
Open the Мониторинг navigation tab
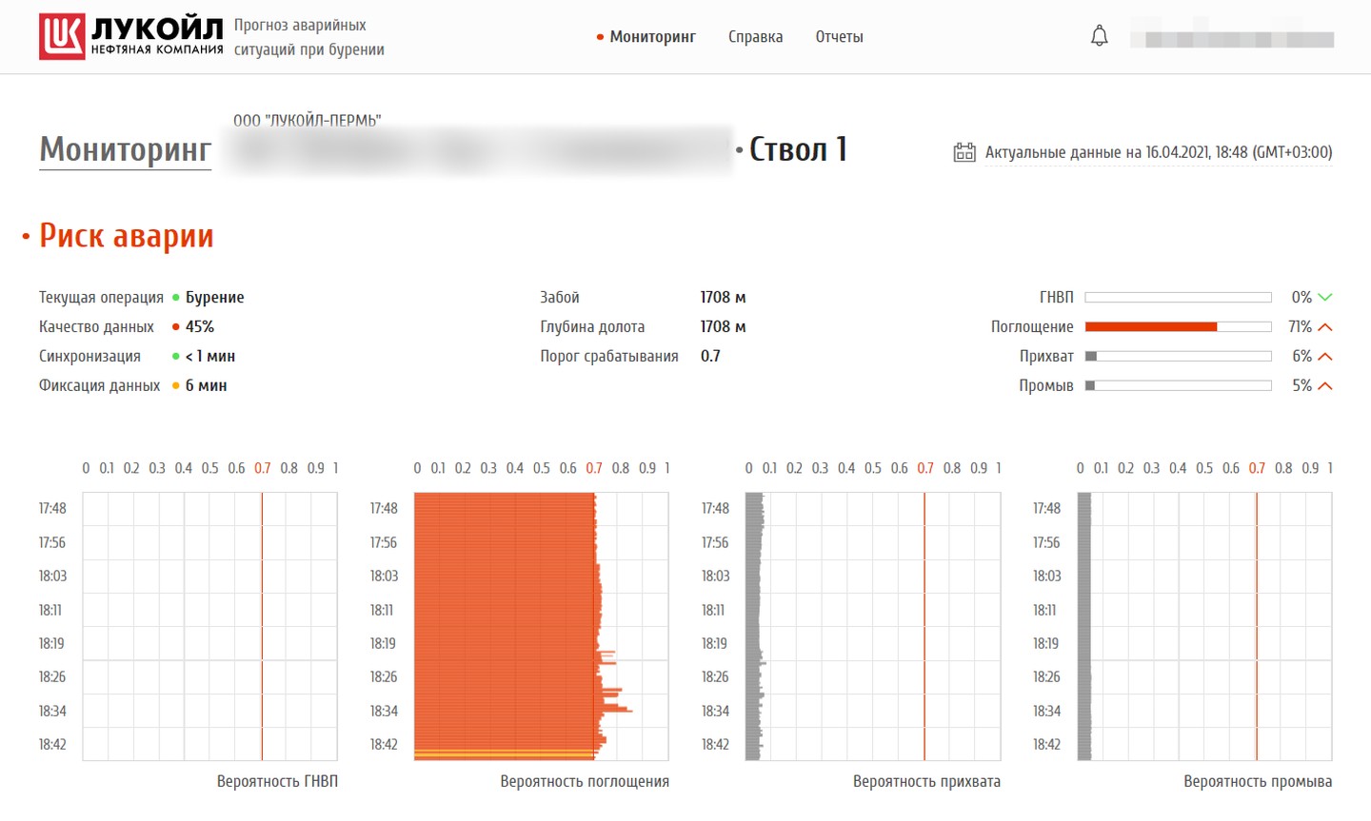coord(652,37)
